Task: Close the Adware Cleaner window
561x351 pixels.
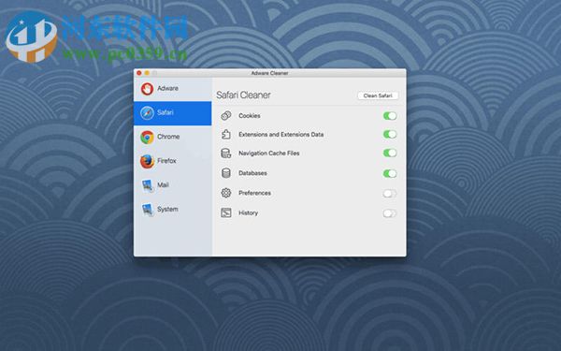Action: tap(139, 73)
